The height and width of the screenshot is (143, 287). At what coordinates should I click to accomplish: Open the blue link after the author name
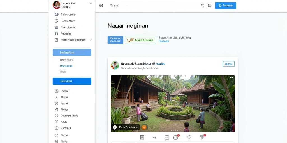[160, 64]
